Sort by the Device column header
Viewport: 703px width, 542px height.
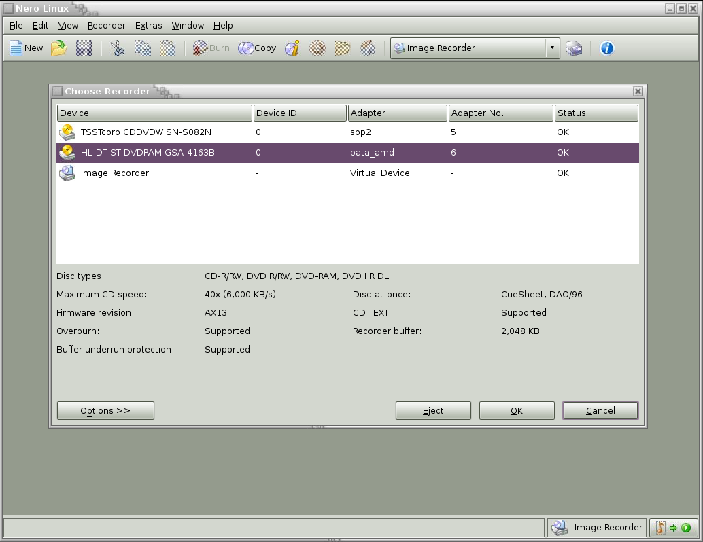(x=154, y=113)
